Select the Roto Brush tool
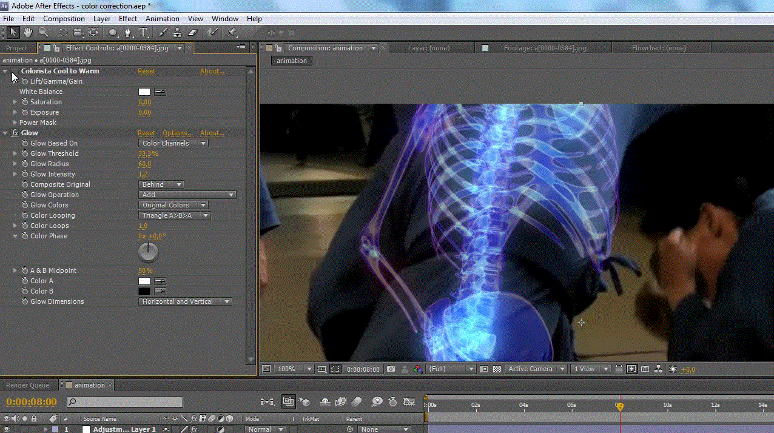 tap(212, 32)
